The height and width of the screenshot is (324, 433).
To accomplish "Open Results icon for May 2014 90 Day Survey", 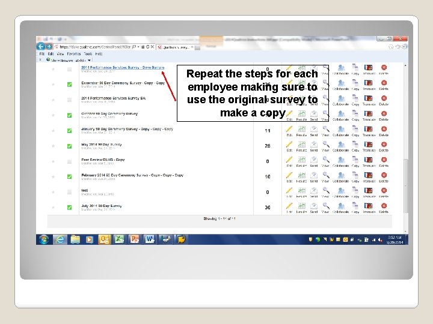I will point(301,145).
